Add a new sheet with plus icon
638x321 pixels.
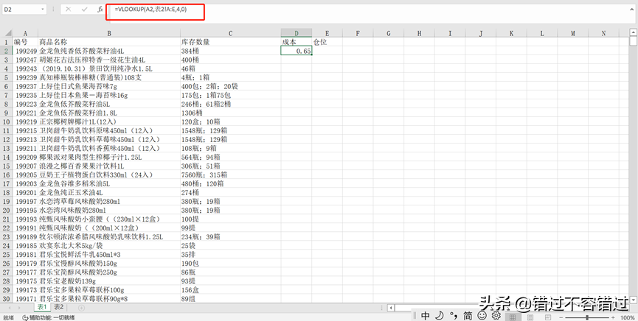[81, 308]
